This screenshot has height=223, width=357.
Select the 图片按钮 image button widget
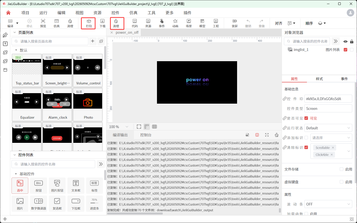coord(57,186)
